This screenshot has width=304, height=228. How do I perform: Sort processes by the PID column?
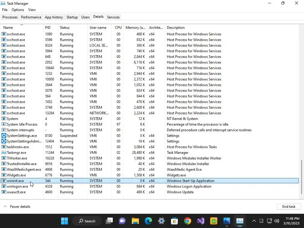click(x=50, y=28)
